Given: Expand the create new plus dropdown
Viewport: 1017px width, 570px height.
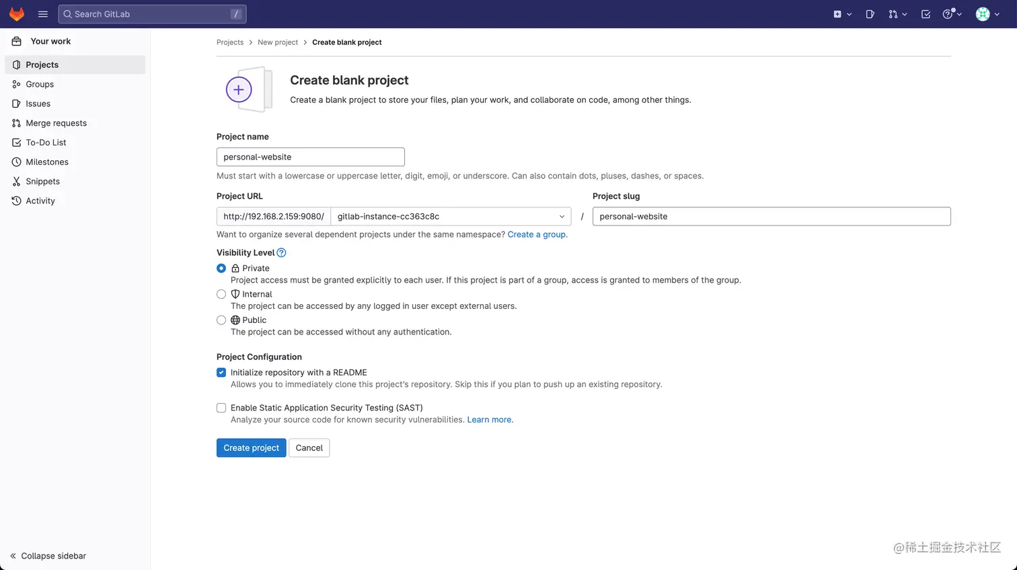Looking at the screenshot, I should tap(842, 14).
